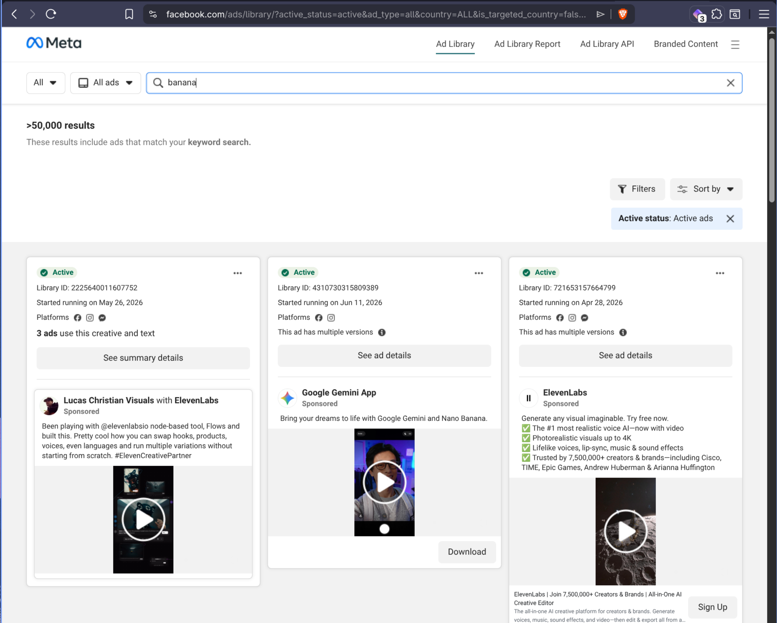Open the Meta header hamburger menu
The image size is (777, 623).
point(735,44)
